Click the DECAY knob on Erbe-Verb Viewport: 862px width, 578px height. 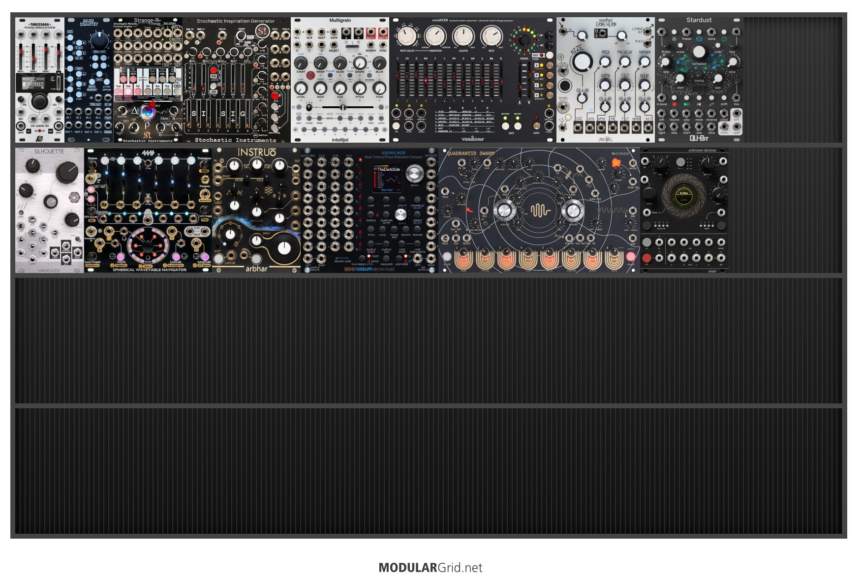(644, 86)
